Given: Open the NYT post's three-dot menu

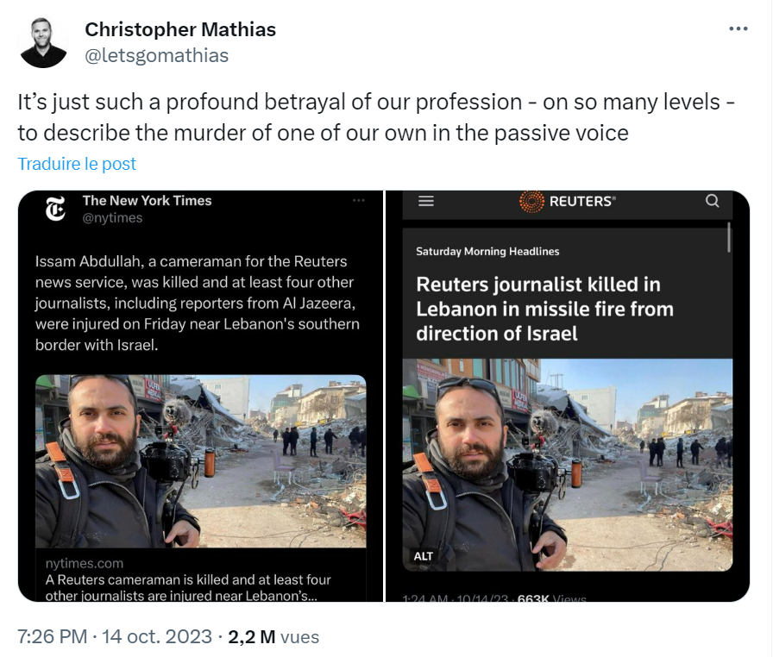Looking at the screenshot, I should pos(359,201).
